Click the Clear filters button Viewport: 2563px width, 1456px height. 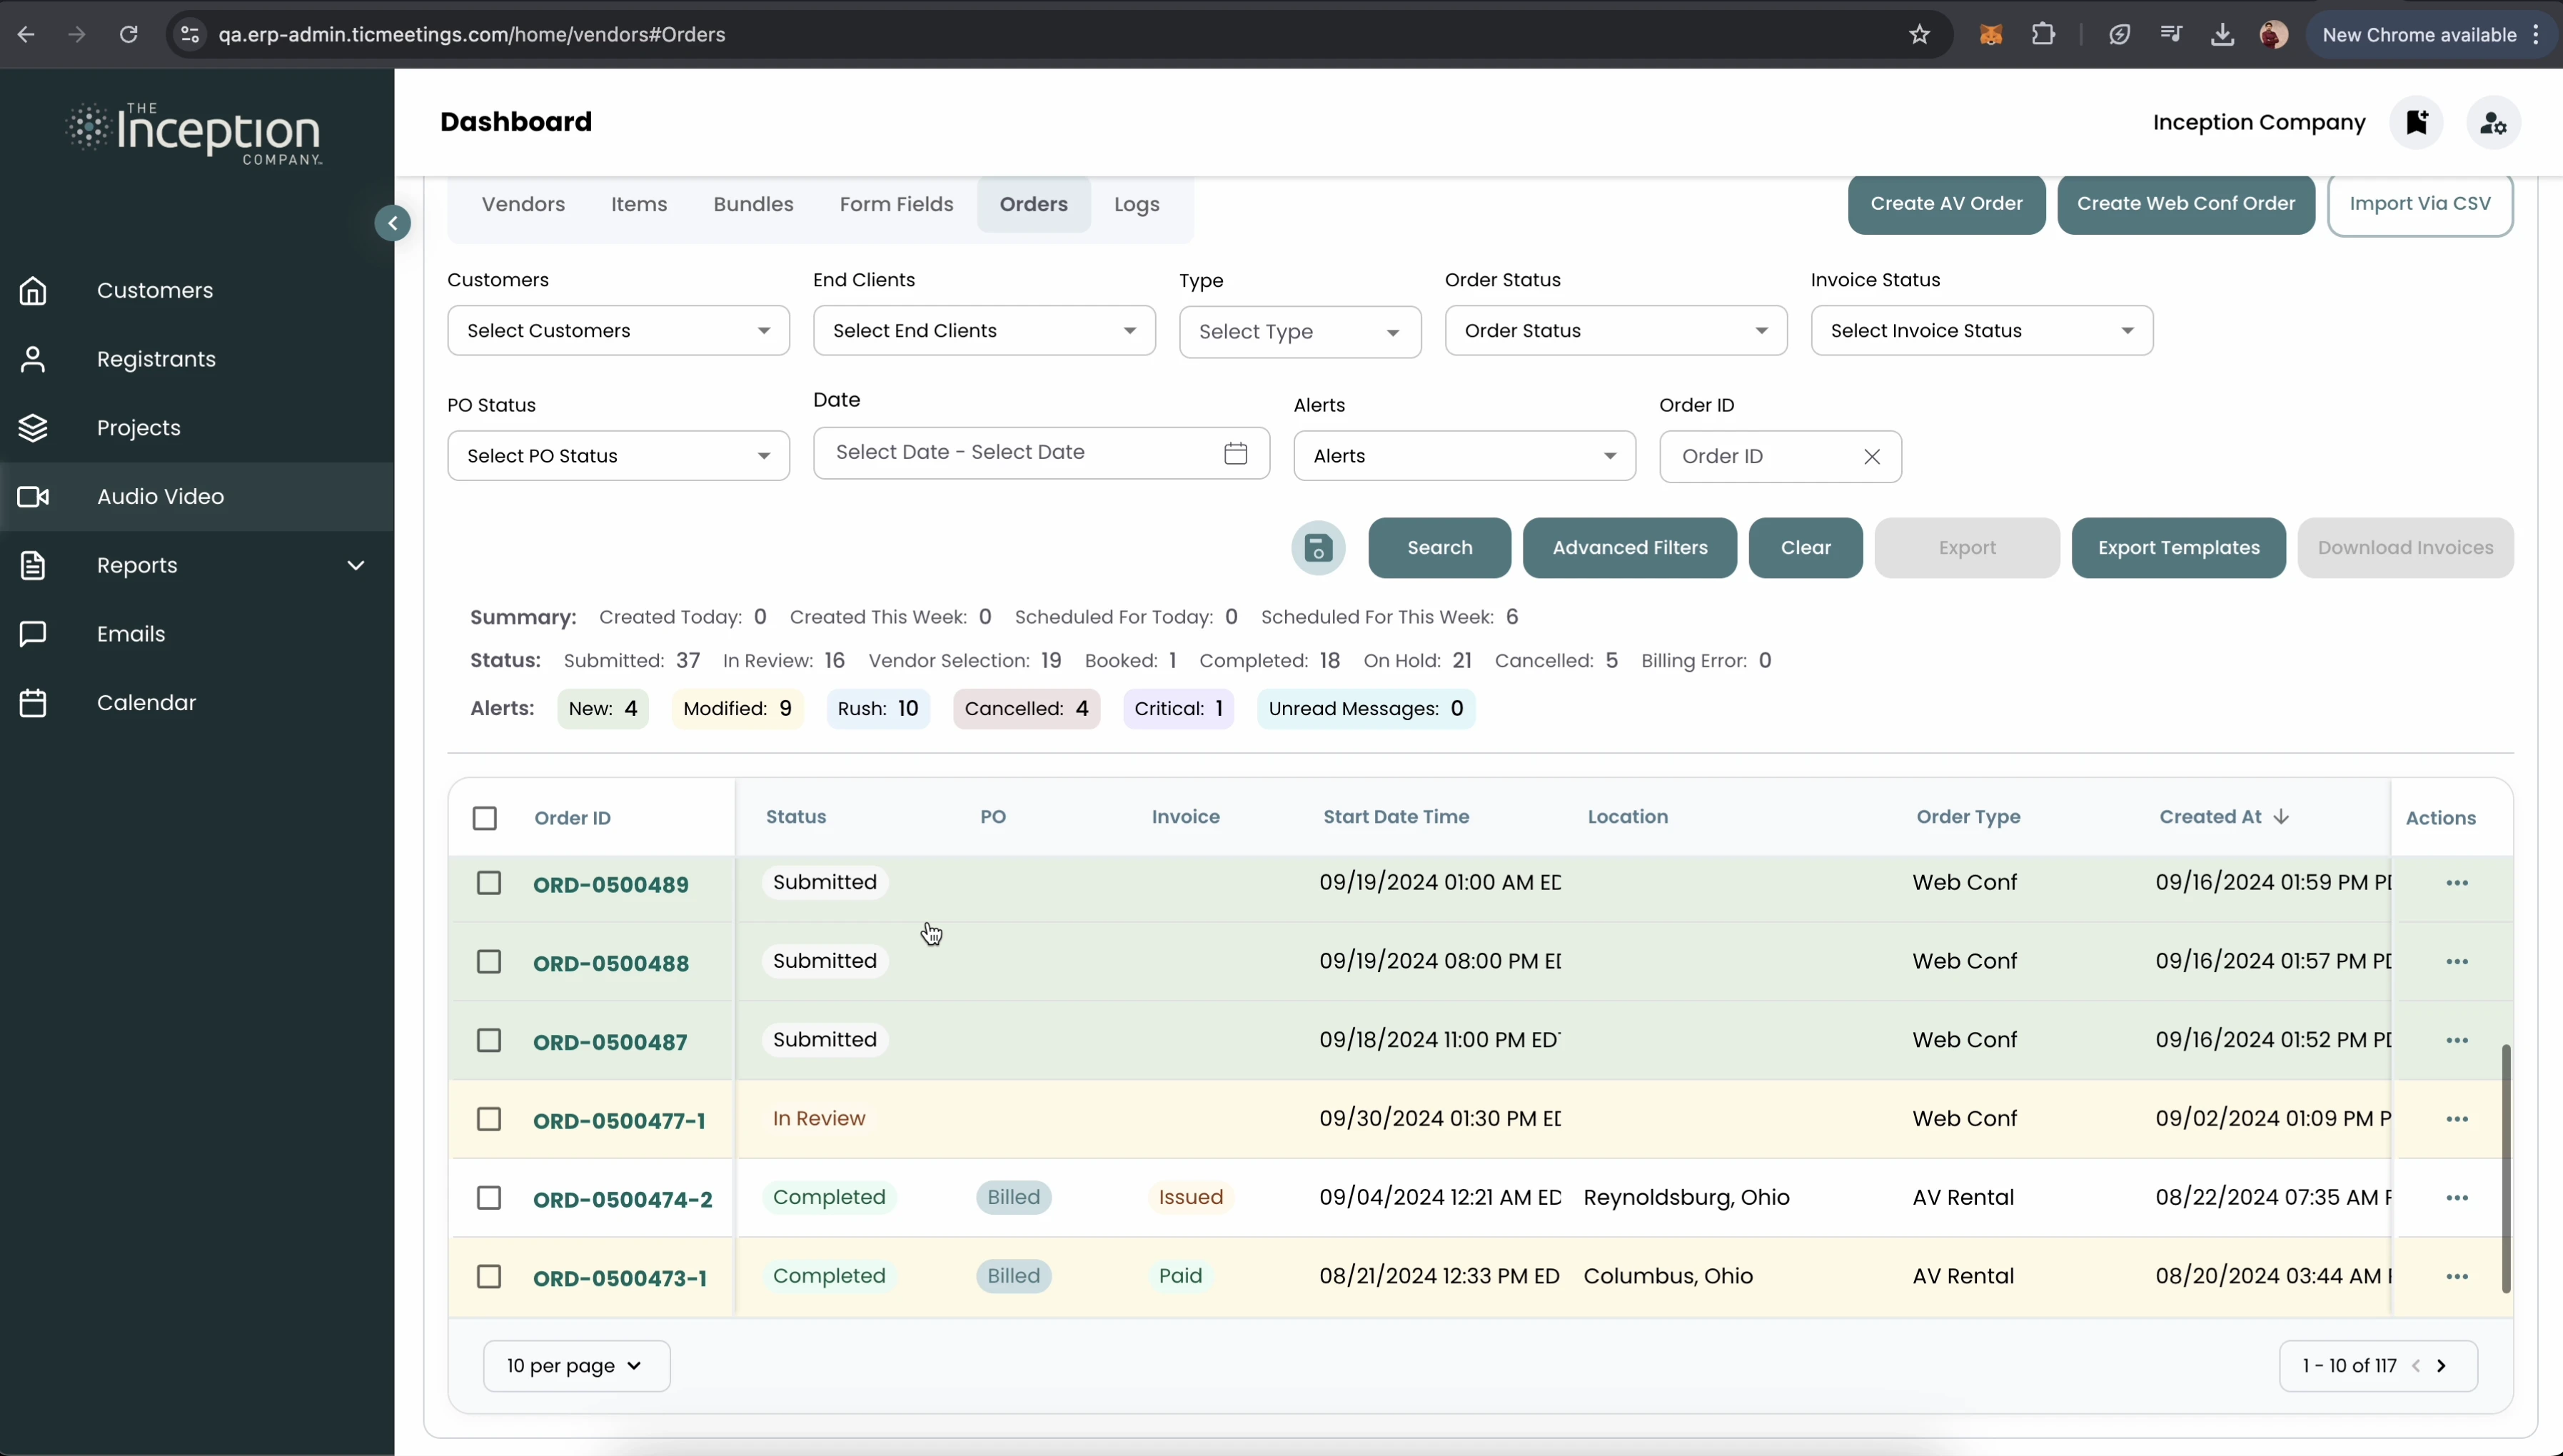(x=1805, y=548)
